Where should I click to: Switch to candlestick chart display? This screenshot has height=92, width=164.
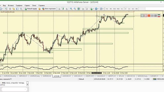pyautogui.click(x=63, y=9)
